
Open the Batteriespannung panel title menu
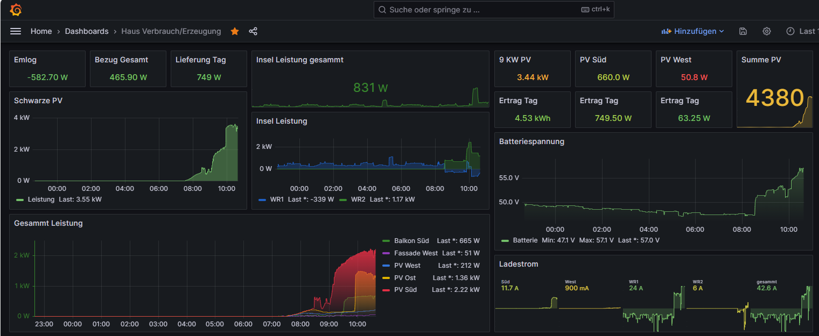pos(531,141)
